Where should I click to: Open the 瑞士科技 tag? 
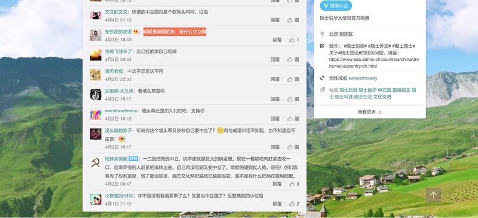(x=344, y=97)
